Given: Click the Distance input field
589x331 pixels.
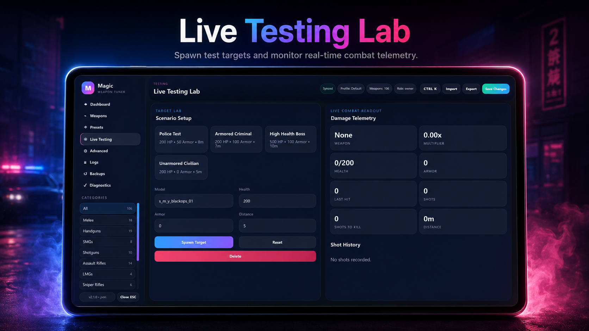Looking at the screenshot, I should click(x=277, y=226).
